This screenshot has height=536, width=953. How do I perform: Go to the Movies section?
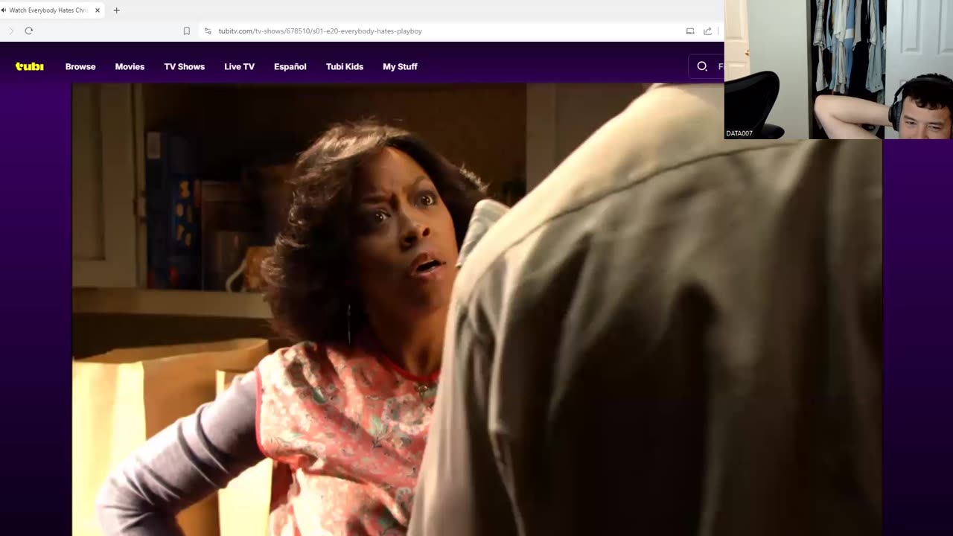pyautogui.click(x=130, y=66)
